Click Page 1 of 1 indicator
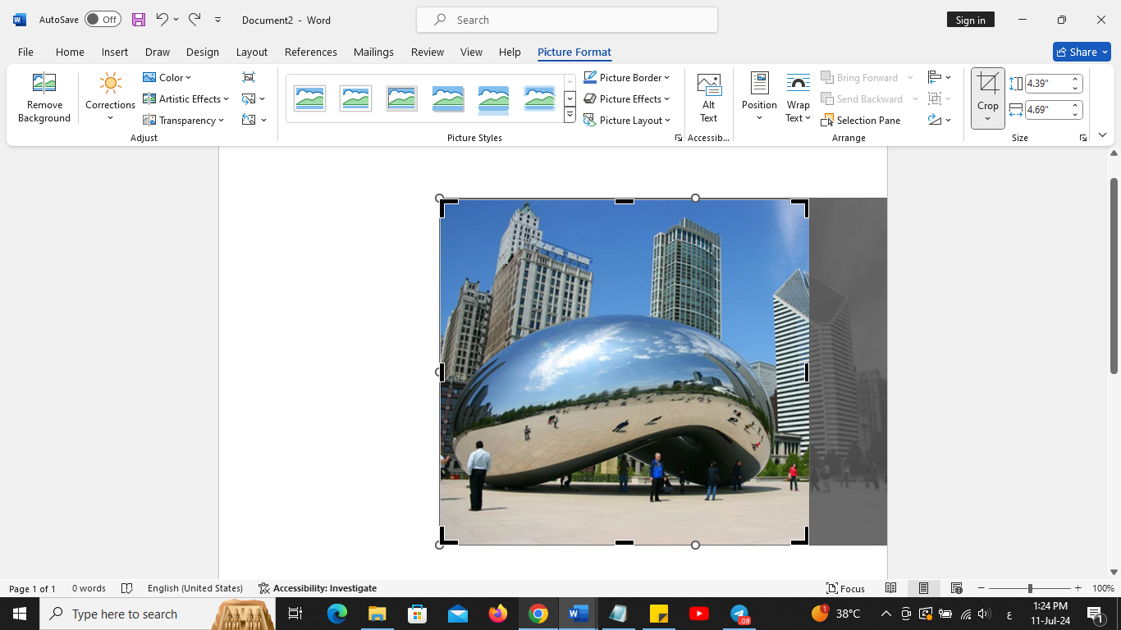Screen dimensions: 1121x630 pos(33,588)
